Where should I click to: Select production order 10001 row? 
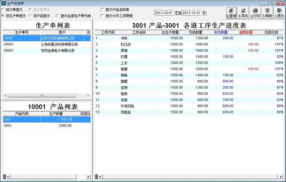(47, 38)
